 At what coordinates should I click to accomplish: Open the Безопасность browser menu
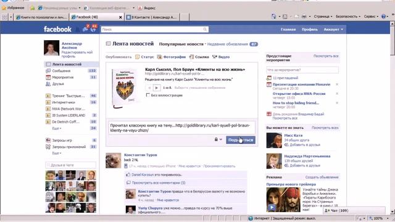pos(348,17)
